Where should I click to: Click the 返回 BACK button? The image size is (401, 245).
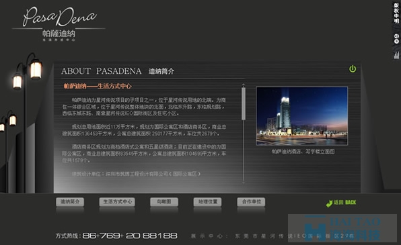pyautogui.click(x=341, y=203)
